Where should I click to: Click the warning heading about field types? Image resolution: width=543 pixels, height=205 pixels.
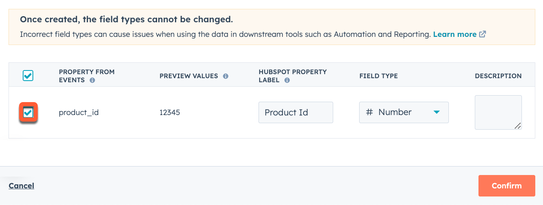(x=126, y=19)
